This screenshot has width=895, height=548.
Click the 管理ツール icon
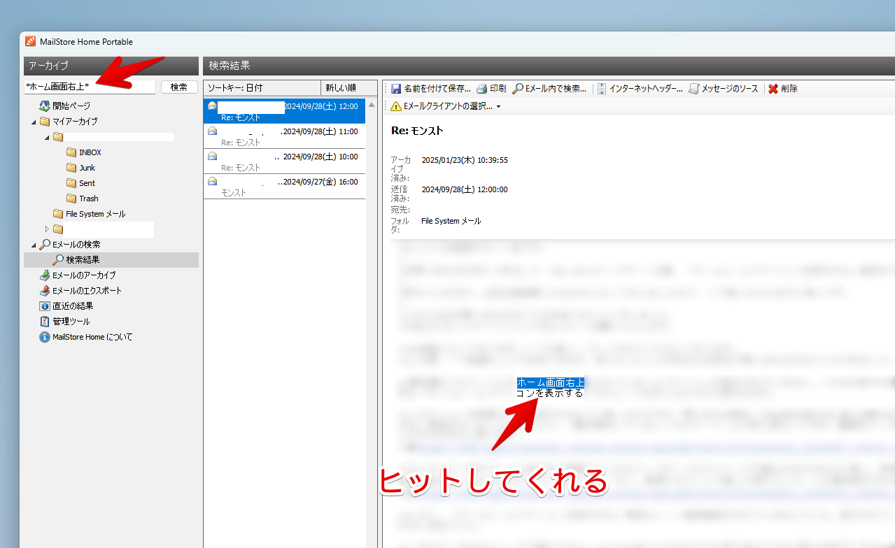click(45, 322)
